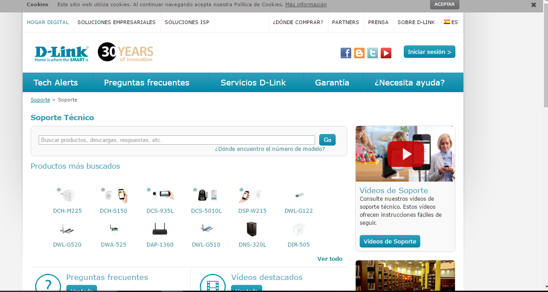Click the Preguntas frecuentes question mark icon
548x292 pixels.
[x=48, y=283]
